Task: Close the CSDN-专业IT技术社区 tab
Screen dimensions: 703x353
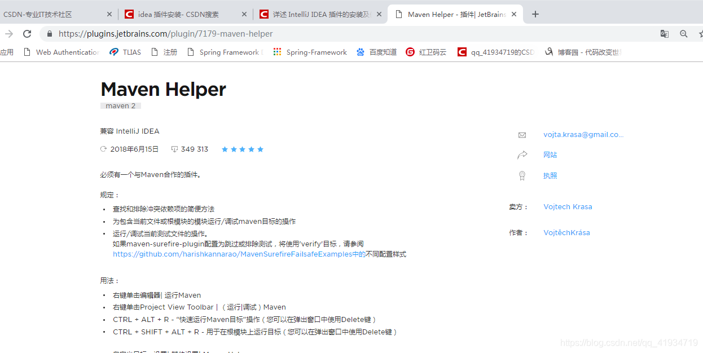Action: click(x=109, y=14)
